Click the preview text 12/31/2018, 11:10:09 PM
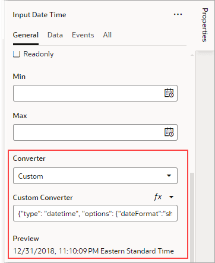This screenshot has height=263, width=215. tap(56, 251)
